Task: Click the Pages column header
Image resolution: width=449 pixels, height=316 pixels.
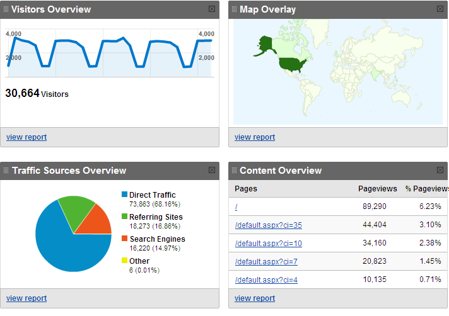Action: (x=246, y=189)
